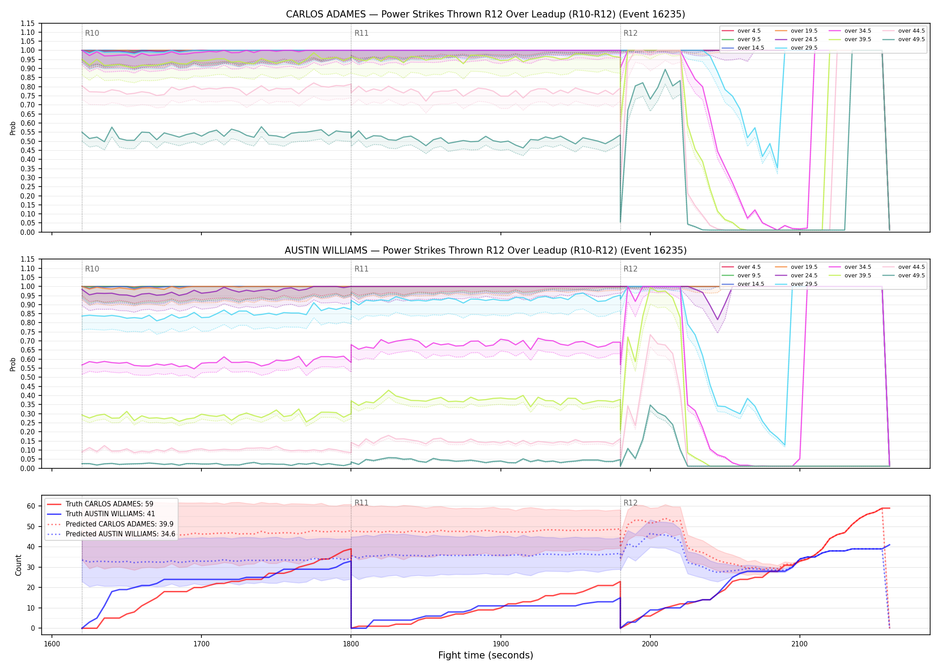Screen dimensions: 940x671
Task: Click 'over 39.5' legend label in Carlos Adames chart
Action: pyautogui.click(x=858, y=39)
